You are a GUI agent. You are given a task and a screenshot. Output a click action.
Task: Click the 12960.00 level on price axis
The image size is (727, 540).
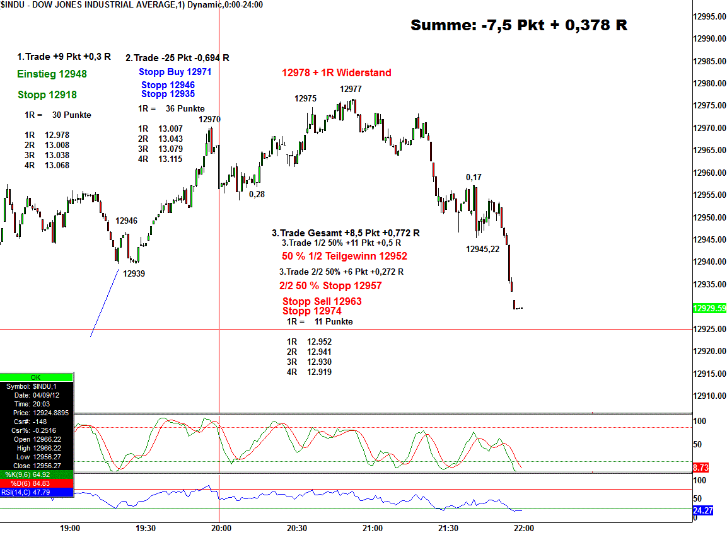(x=709, y=173)
